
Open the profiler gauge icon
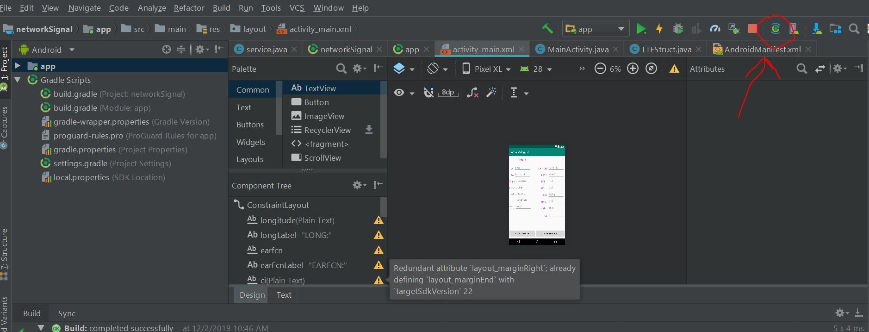point(715,29)
